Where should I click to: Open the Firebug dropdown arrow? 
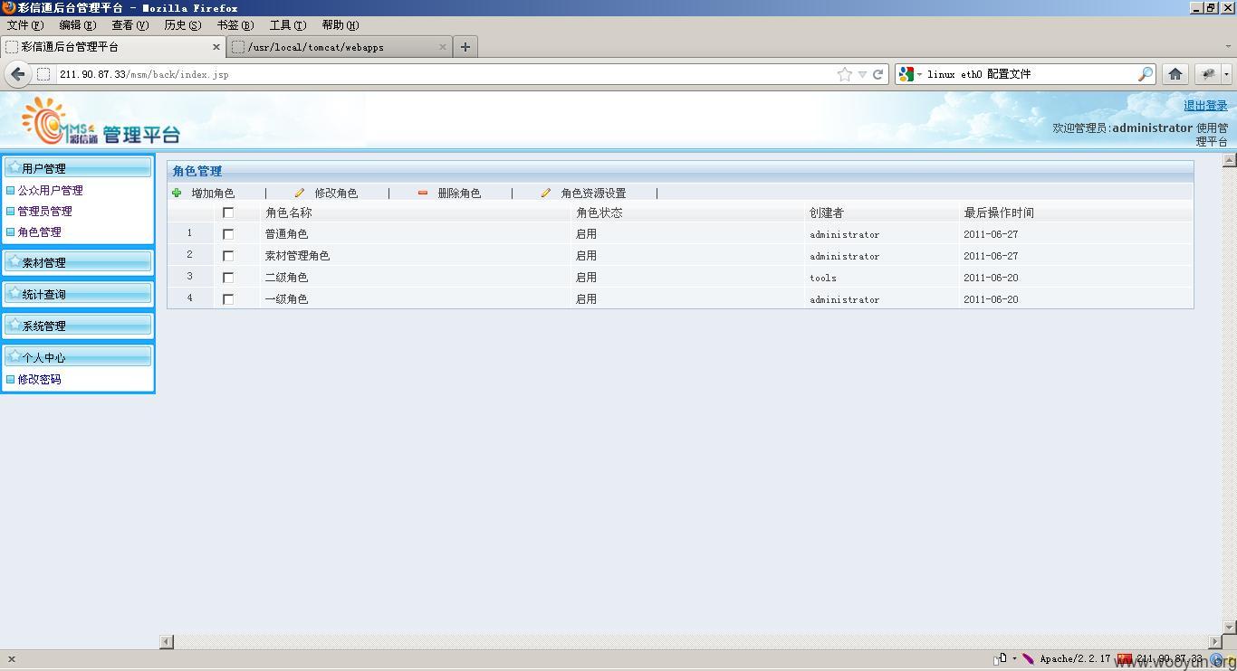(x=1226, y=74)
